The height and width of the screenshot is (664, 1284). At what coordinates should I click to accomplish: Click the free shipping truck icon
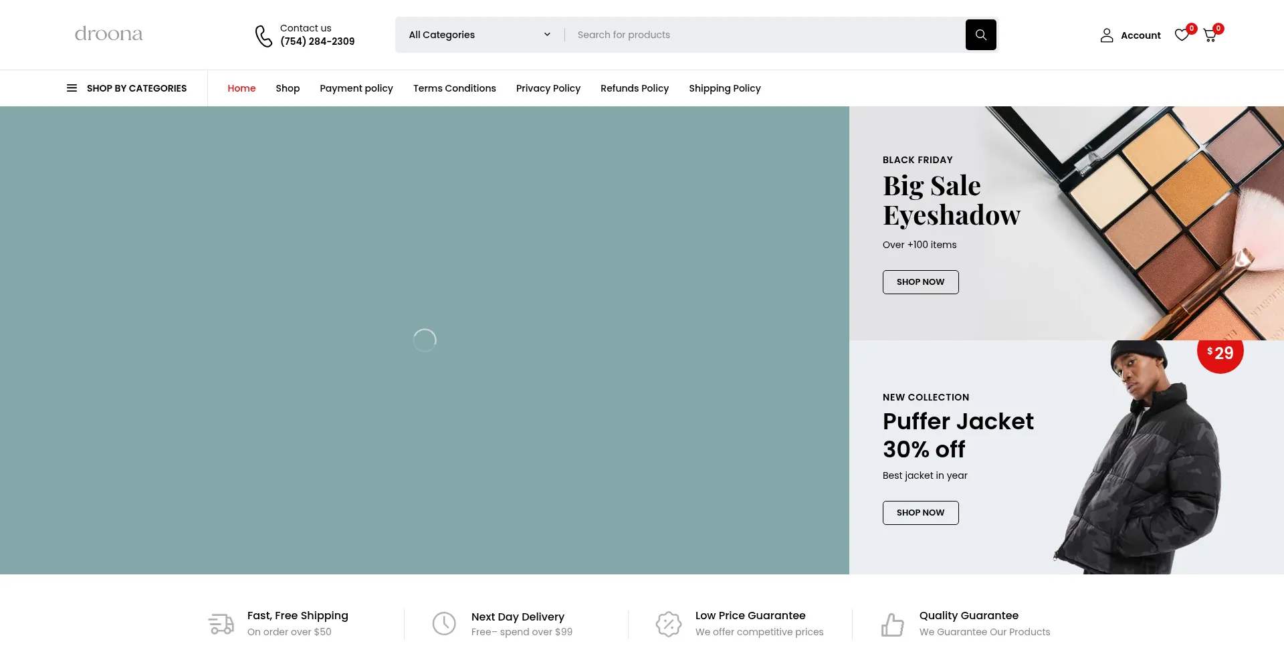(x=221, y=624)
